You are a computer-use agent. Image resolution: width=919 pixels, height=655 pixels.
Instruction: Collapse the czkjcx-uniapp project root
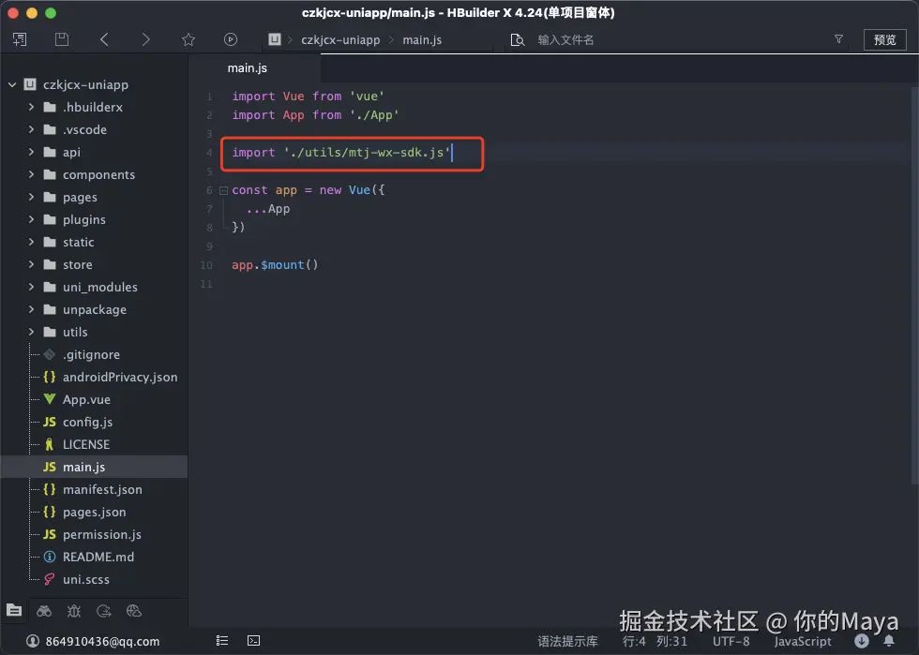[12, 85]
